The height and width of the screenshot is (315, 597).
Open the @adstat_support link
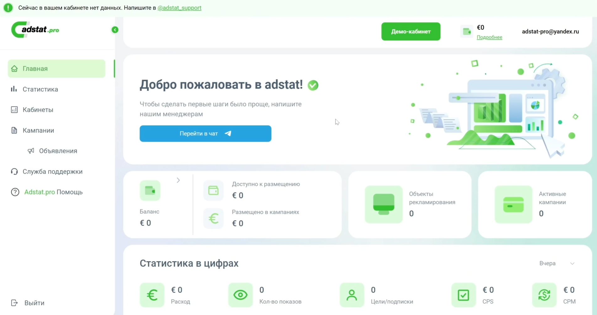179,8
